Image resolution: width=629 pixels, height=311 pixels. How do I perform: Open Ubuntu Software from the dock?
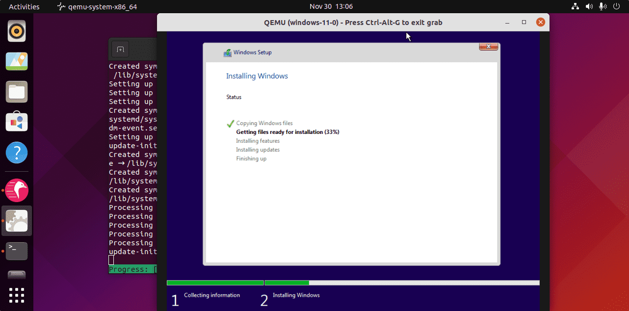click(x=17, y=122)
